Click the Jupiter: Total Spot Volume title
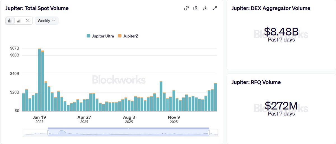The image size is (336, 144). click(37, 8)
